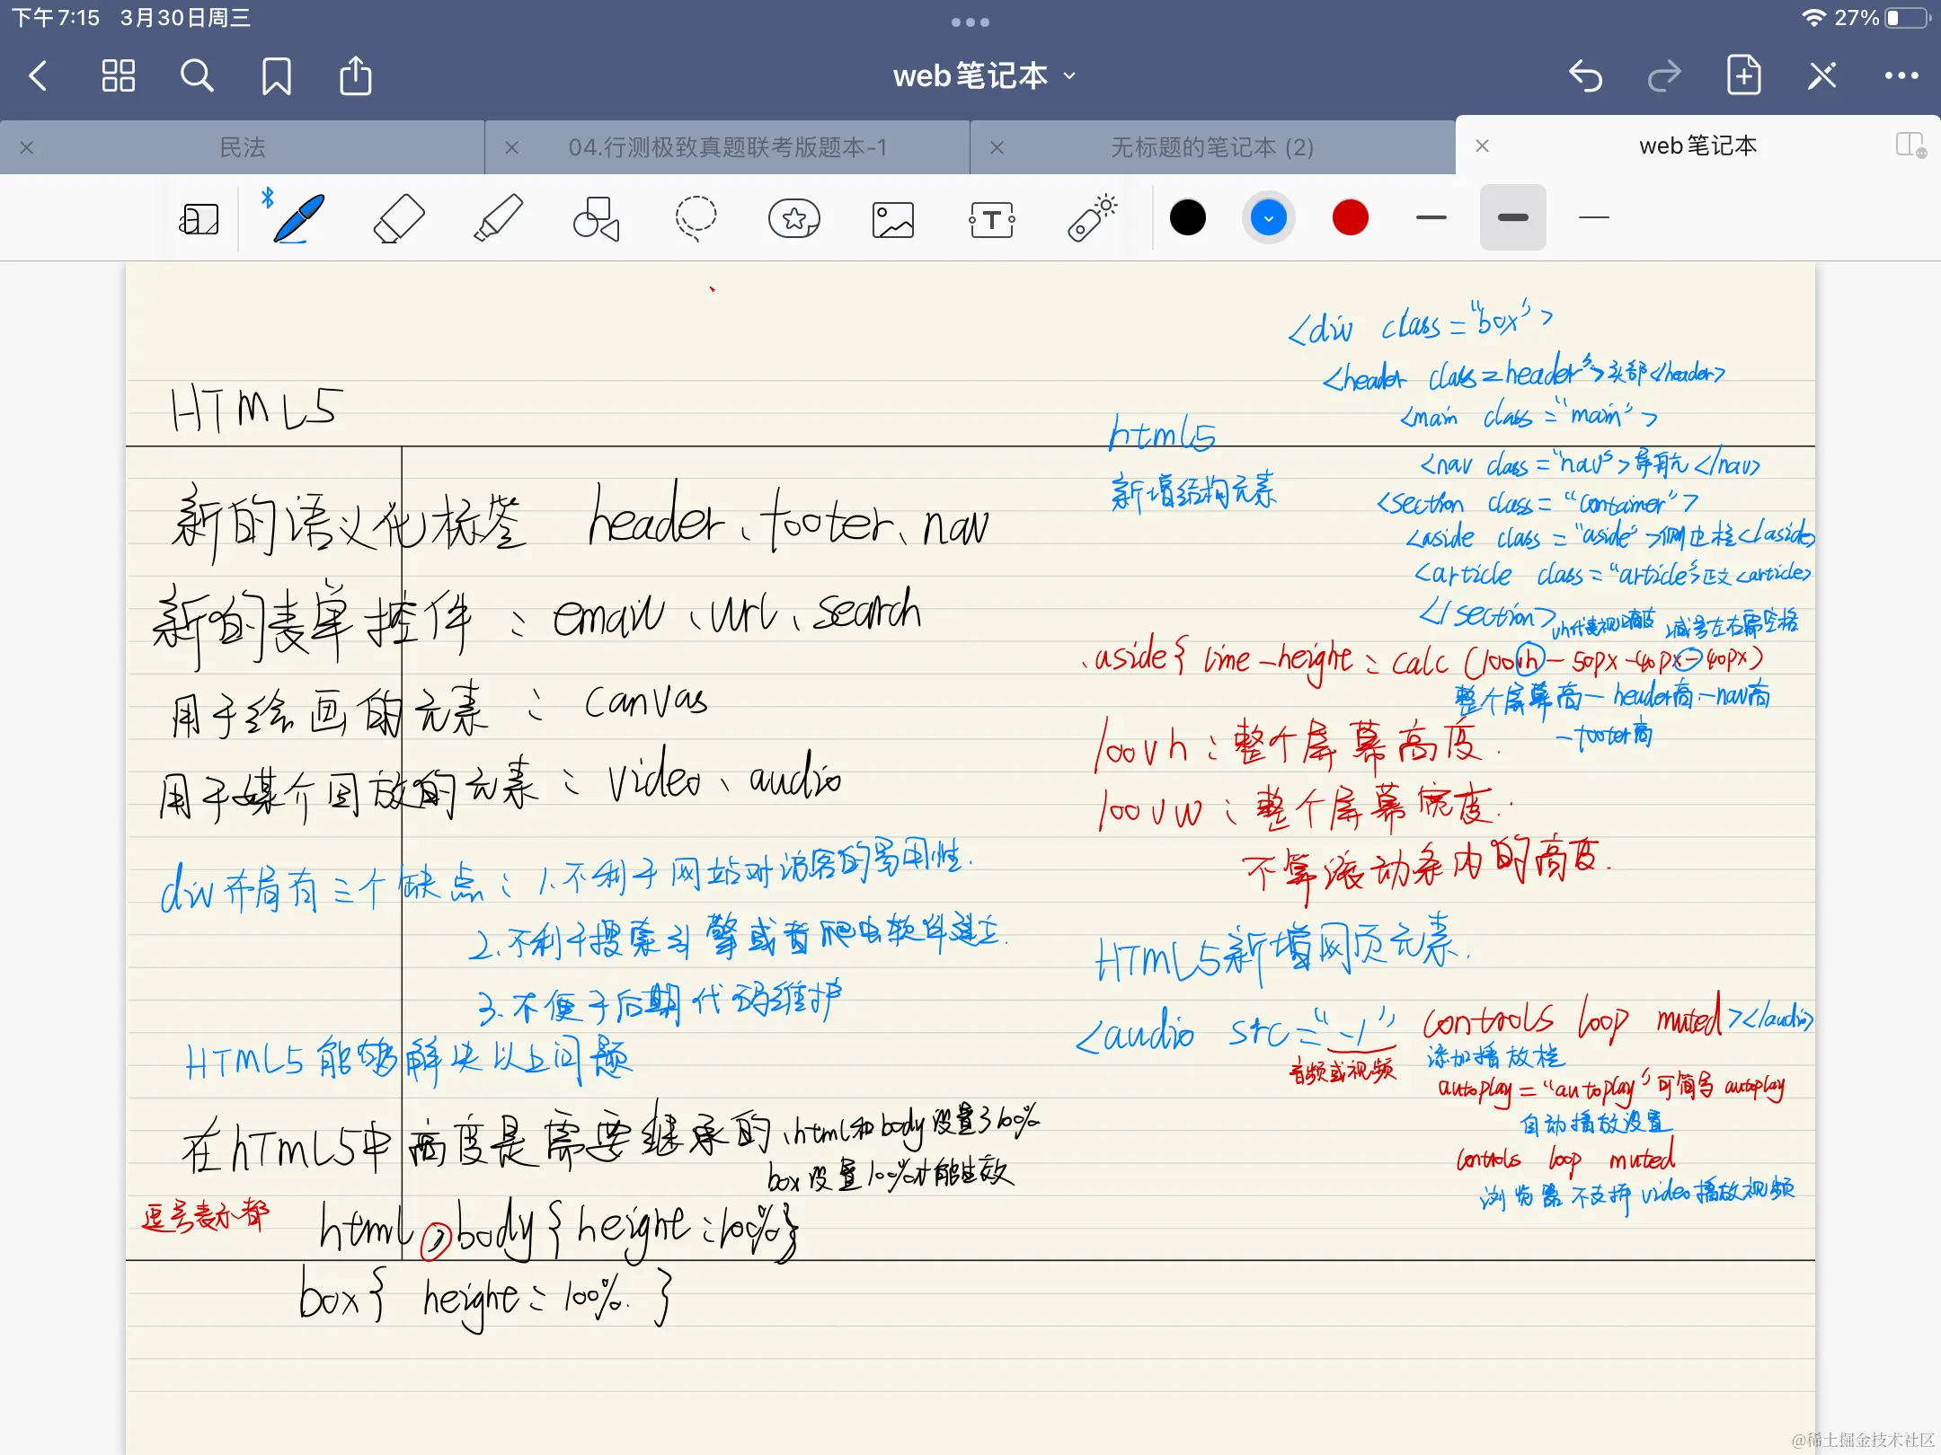The image size is (1941, 1455).
Task: Select the eraser tool
Action: [x=398, y=218]
